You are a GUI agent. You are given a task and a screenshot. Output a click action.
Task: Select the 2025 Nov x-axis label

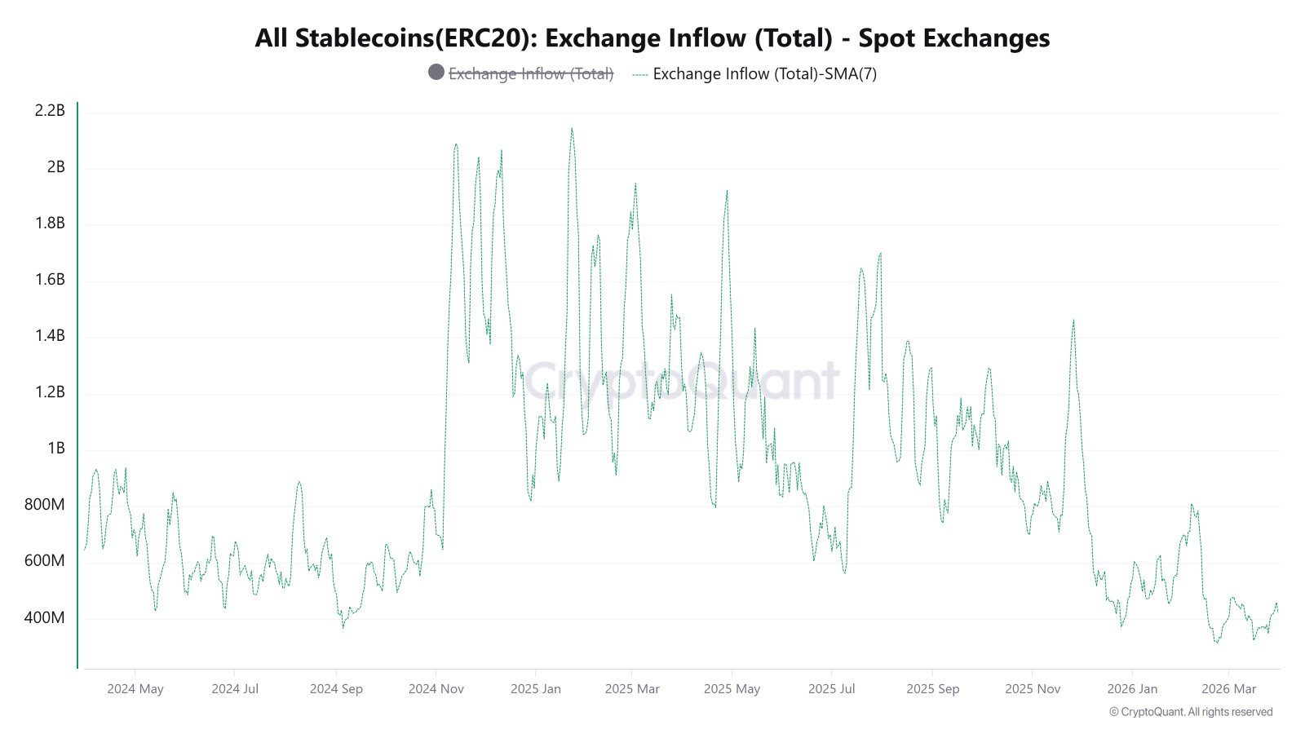[x=1033, y=689]
